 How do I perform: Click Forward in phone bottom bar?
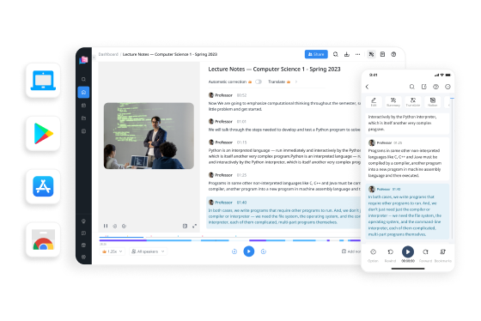[425, 255]
